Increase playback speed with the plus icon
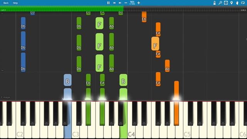Viewport: 247px width, 139px height. [139, 3]
